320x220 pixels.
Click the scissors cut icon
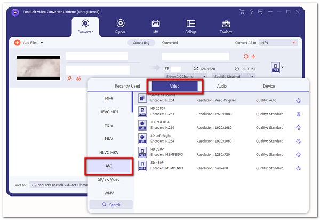point(78,78)
